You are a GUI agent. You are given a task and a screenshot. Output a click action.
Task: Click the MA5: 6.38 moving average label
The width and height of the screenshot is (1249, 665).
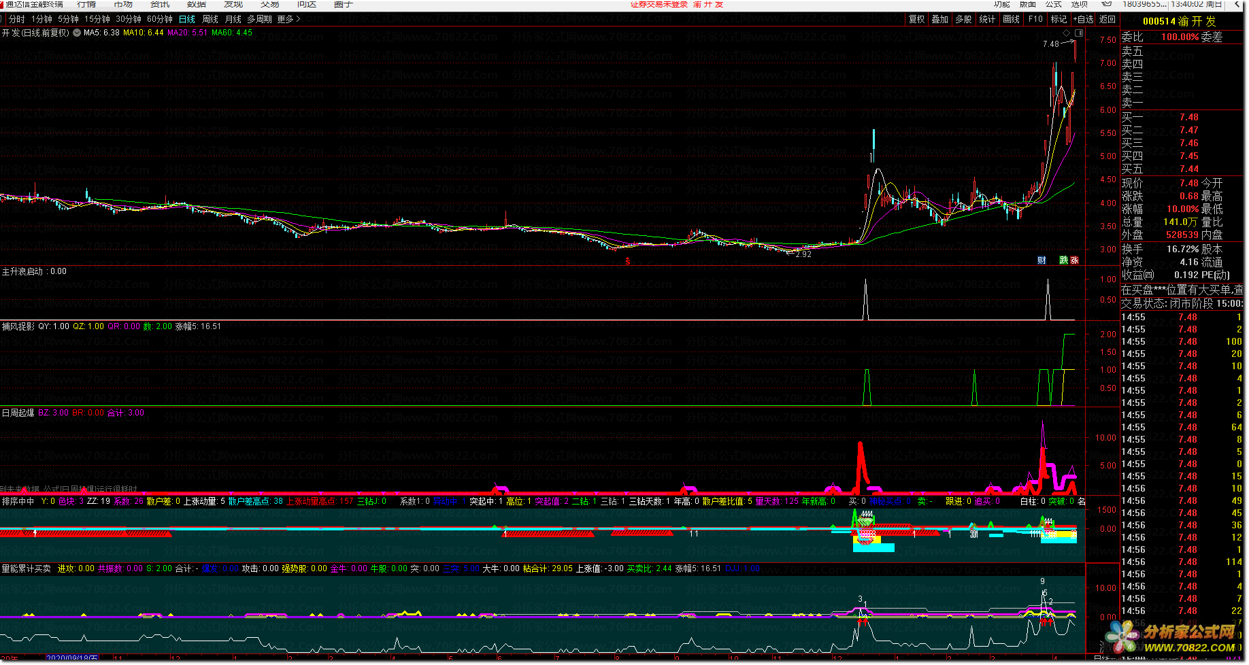tap(101, 33)
